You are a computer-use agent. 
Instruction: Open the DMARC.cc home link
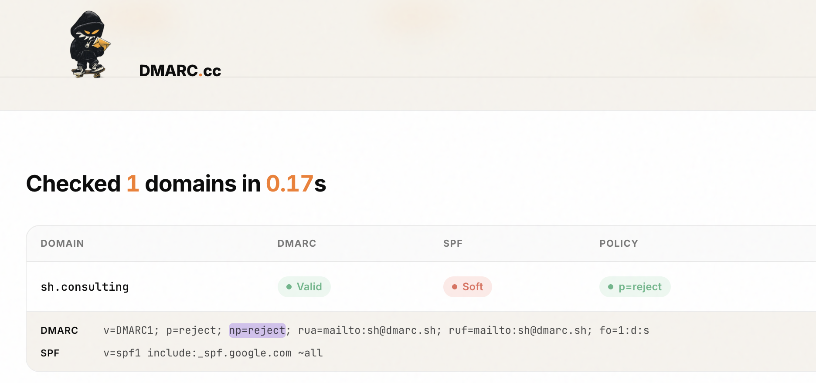pos(180,71)
